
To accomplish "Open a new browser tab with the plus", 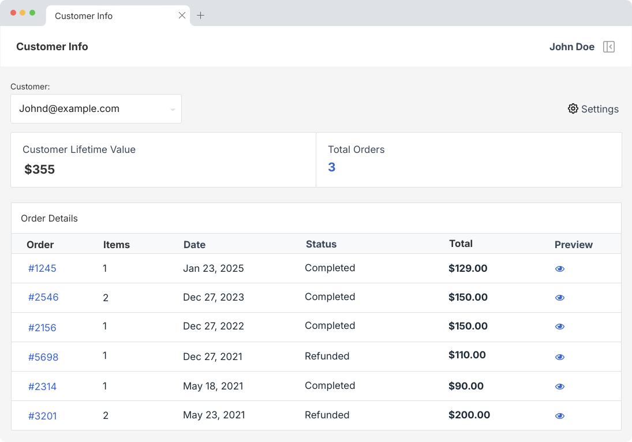I will point(201,16).
